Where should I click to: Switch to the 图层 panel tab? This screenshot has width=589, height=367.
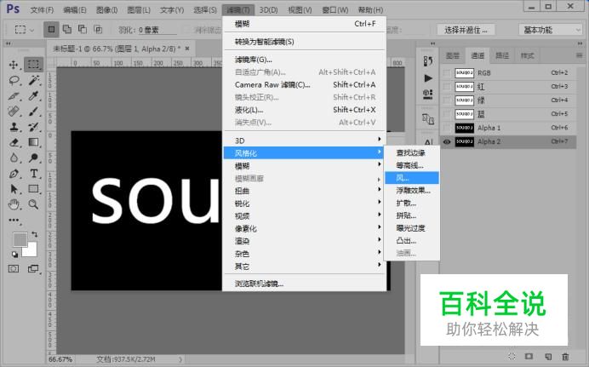point(453,55)
